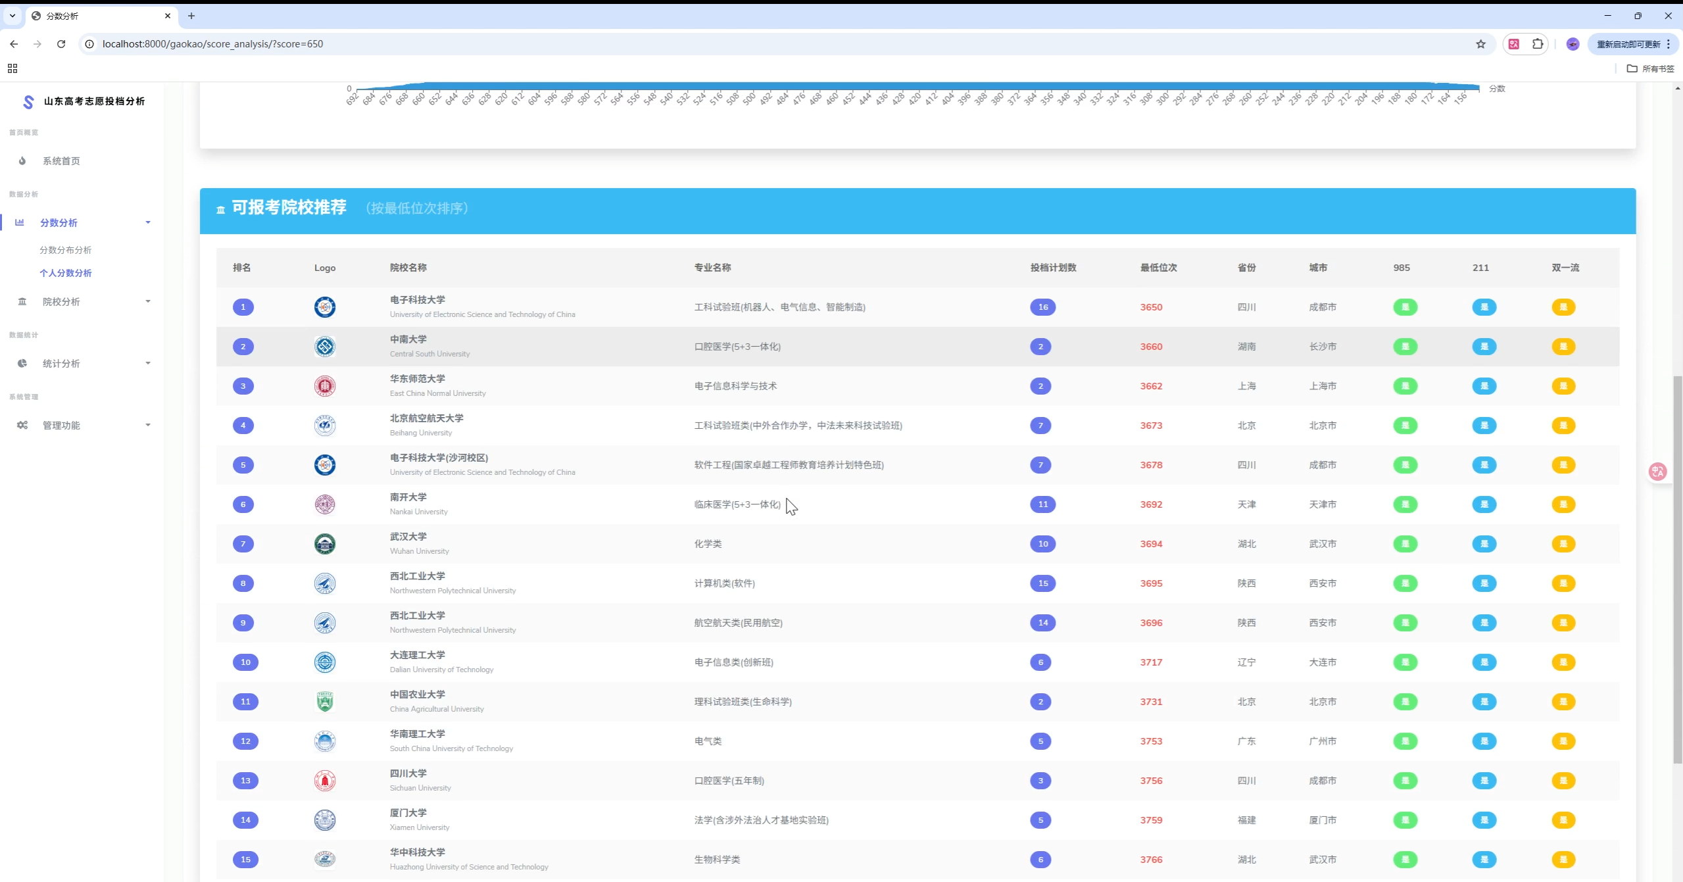Click major 口腔医学(5+3一体化)
This screenshot has width=1683, height=882.
[x=737, y=347]
